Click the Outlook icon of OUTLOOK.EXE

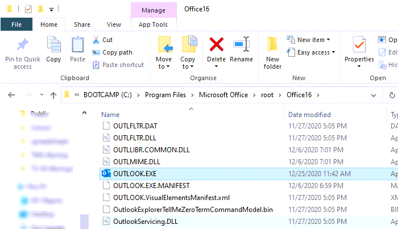106,173
